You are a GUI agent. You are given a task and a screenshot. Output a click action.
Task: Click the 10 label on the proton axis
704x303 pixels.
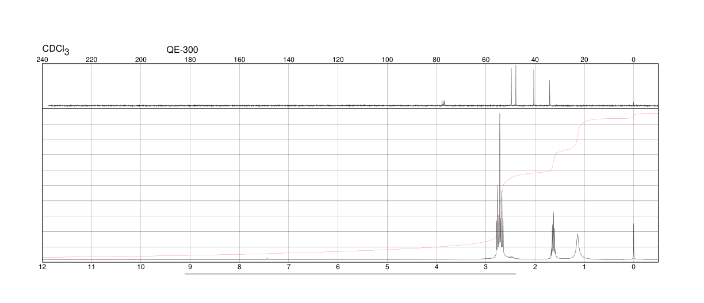141,267
